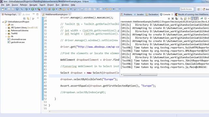Switch to the Problems tab

pos(126,14)
